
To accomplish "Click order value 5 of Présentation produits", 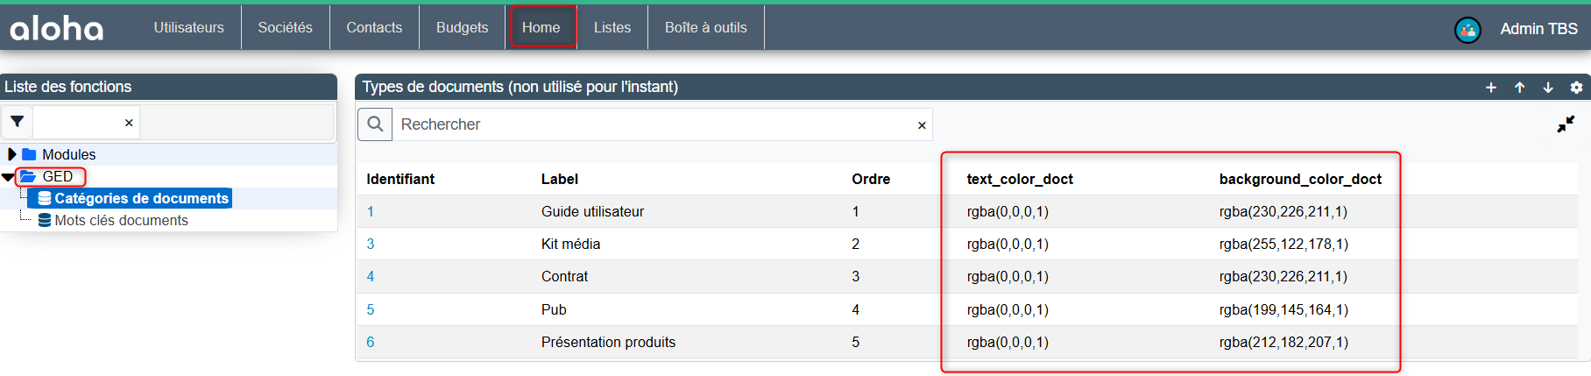I will coord(856,342).
